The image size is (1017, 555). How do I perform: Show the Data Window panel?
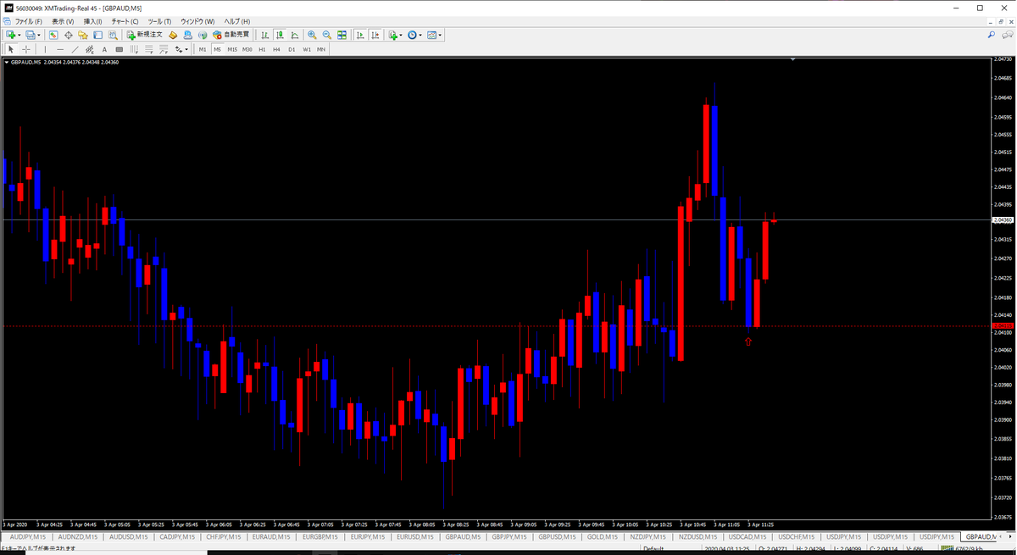[68, 35]
